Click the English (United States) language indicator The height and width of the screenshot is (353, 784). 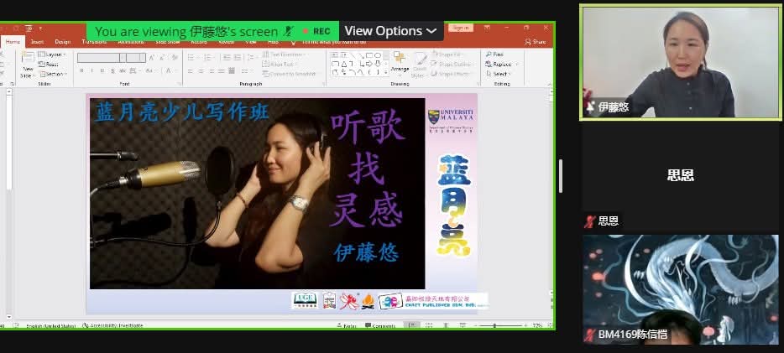50,325
